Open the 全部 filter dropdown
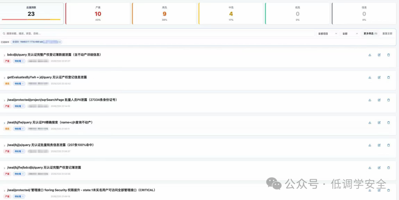The height and width of the screenshot is (200, 399). pyautogui.click(x=350, y=34)
